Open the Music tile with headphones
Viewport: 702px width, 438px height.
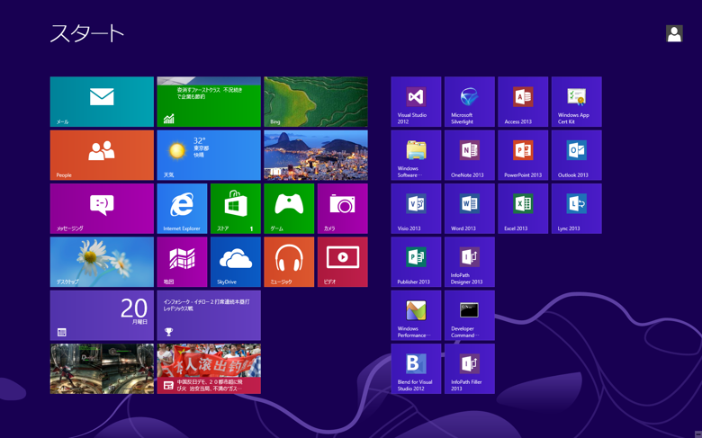click(x=289, y=262)
